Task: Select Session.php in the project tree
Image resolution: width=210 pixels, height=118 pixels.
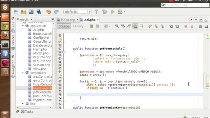Action: tap(42, 65)
